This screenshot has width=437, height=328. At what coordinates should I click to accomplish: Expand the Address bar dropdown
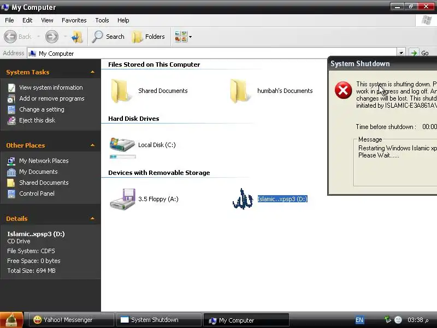(401, 52)
